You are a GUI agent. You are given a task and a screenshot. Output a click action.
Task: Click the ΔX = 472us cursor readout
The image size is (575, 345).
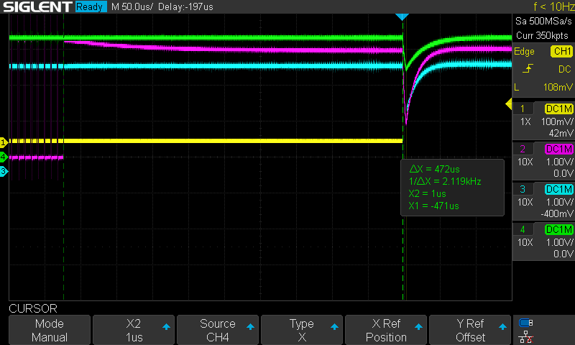pyautogui.click(x=434, y=169)
